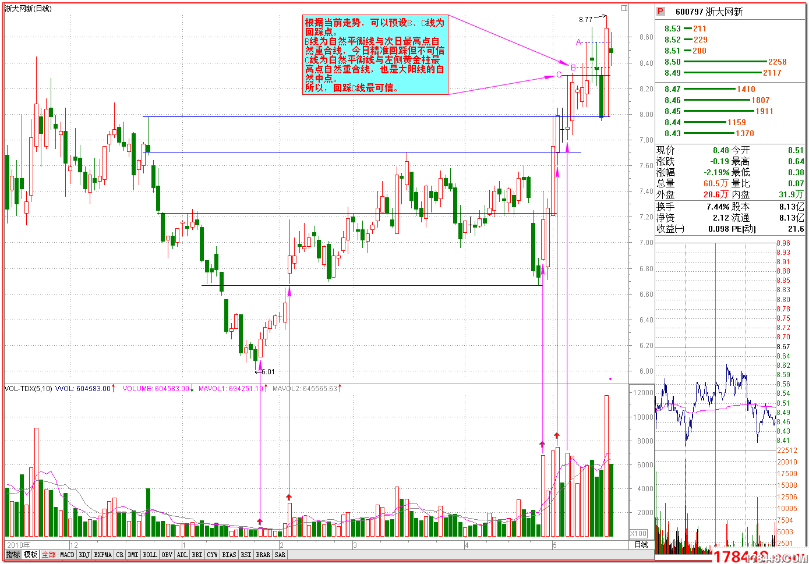Switch to the SAR indicator
This screenshot has width=809, height=564.
pyautogui.click(x=280, y=555)
